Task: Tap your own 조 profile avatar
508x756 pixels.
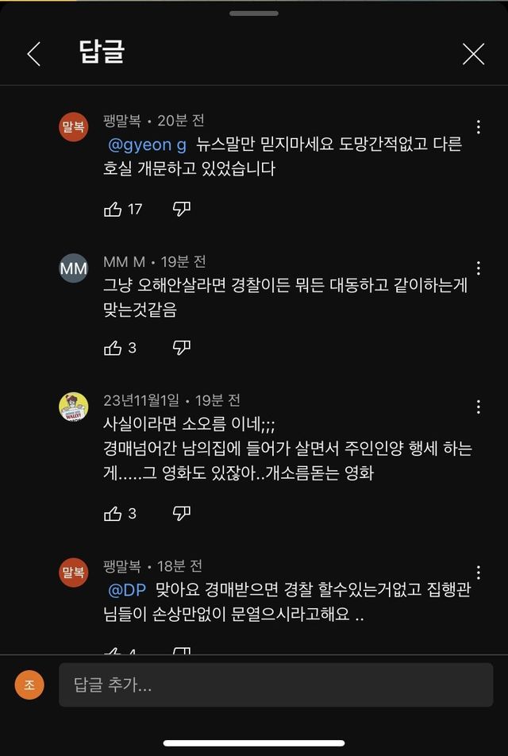Action: tap(29, 685)
